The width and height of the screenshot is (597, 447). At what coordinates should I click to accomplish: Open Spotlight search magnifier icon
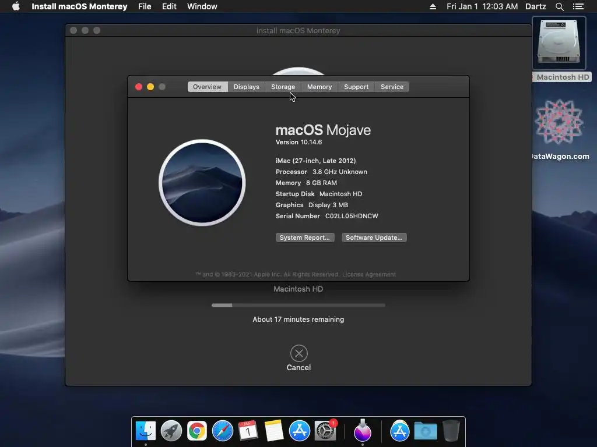click(559, 6)
